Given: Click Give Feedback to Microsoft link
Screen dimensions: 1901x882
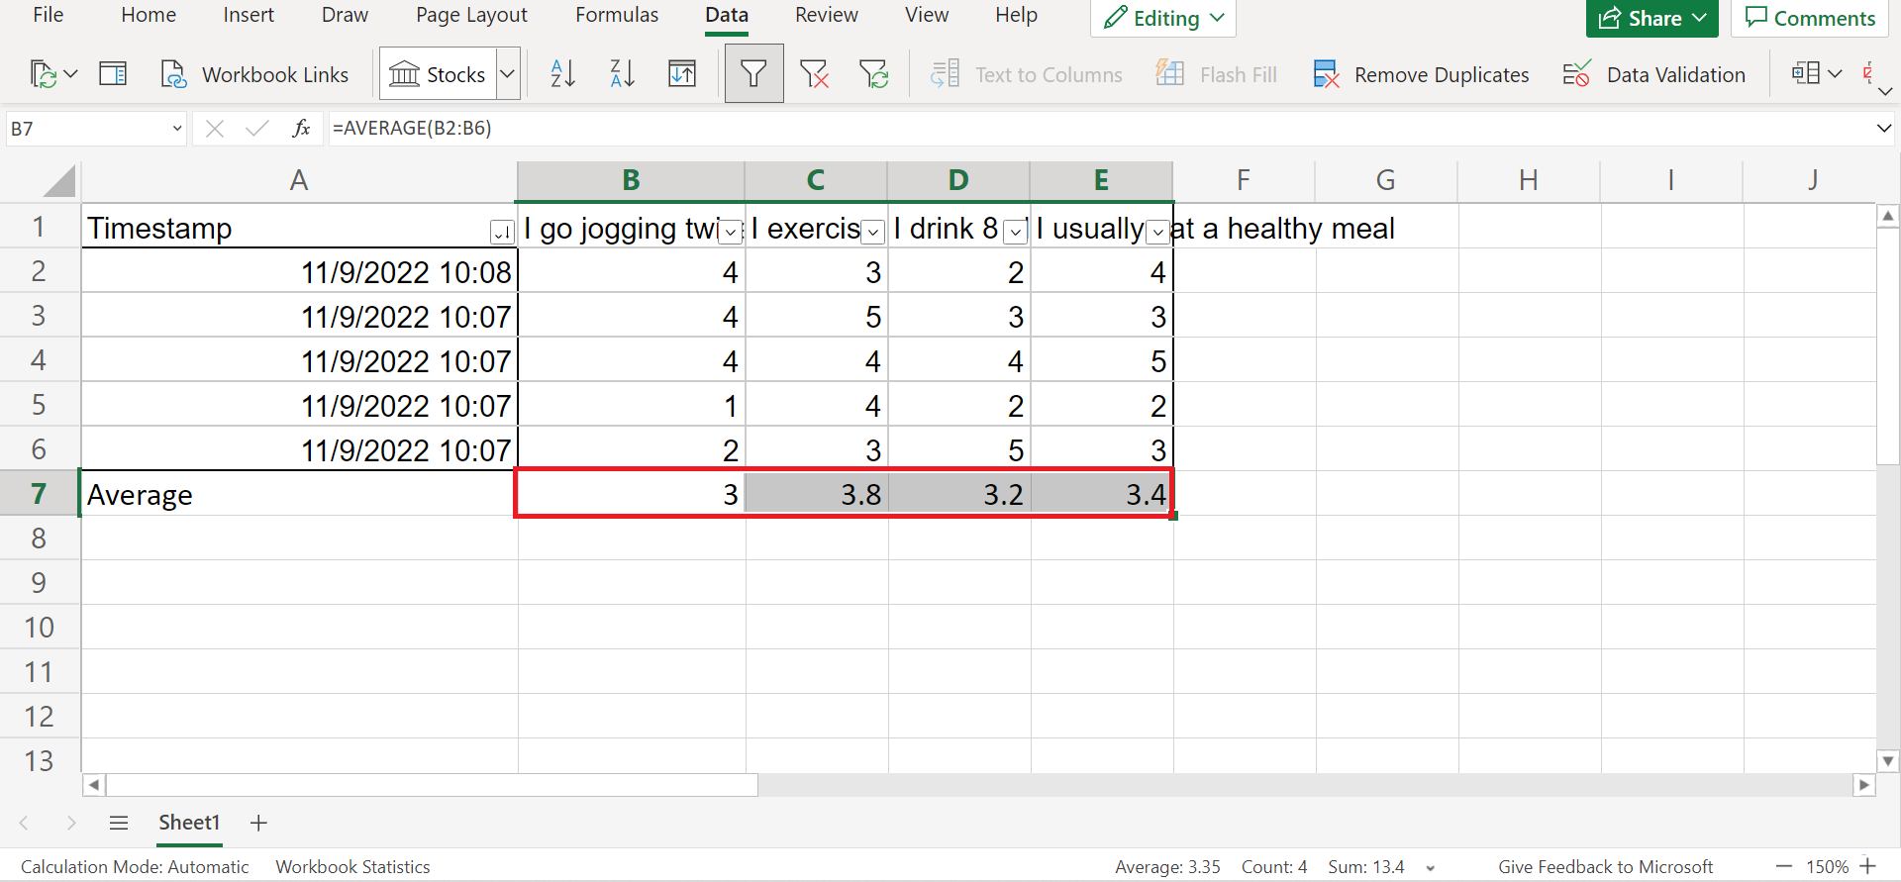Looking at the screenshot, I should tap(1605, 866).
